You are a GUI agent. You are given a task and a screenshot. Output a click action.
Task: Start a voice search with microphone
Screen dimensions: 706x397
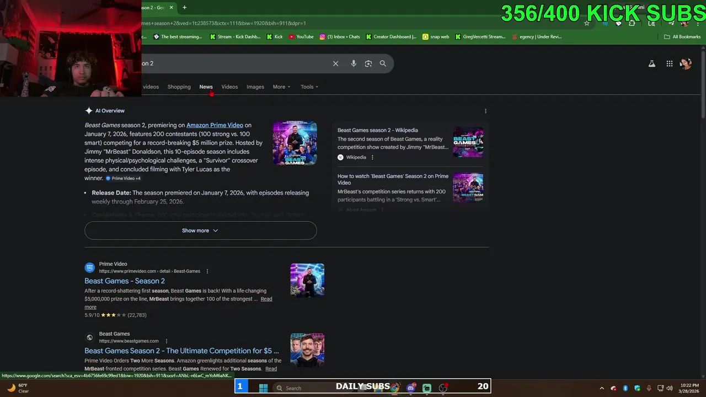click(354, 63)
